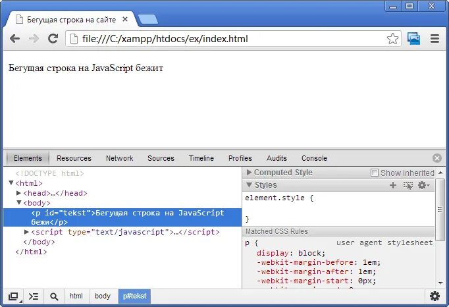This screenshot has height=307, width=449.
Task: Bookmark this page with the star icon
Action: tap(392, 38)
